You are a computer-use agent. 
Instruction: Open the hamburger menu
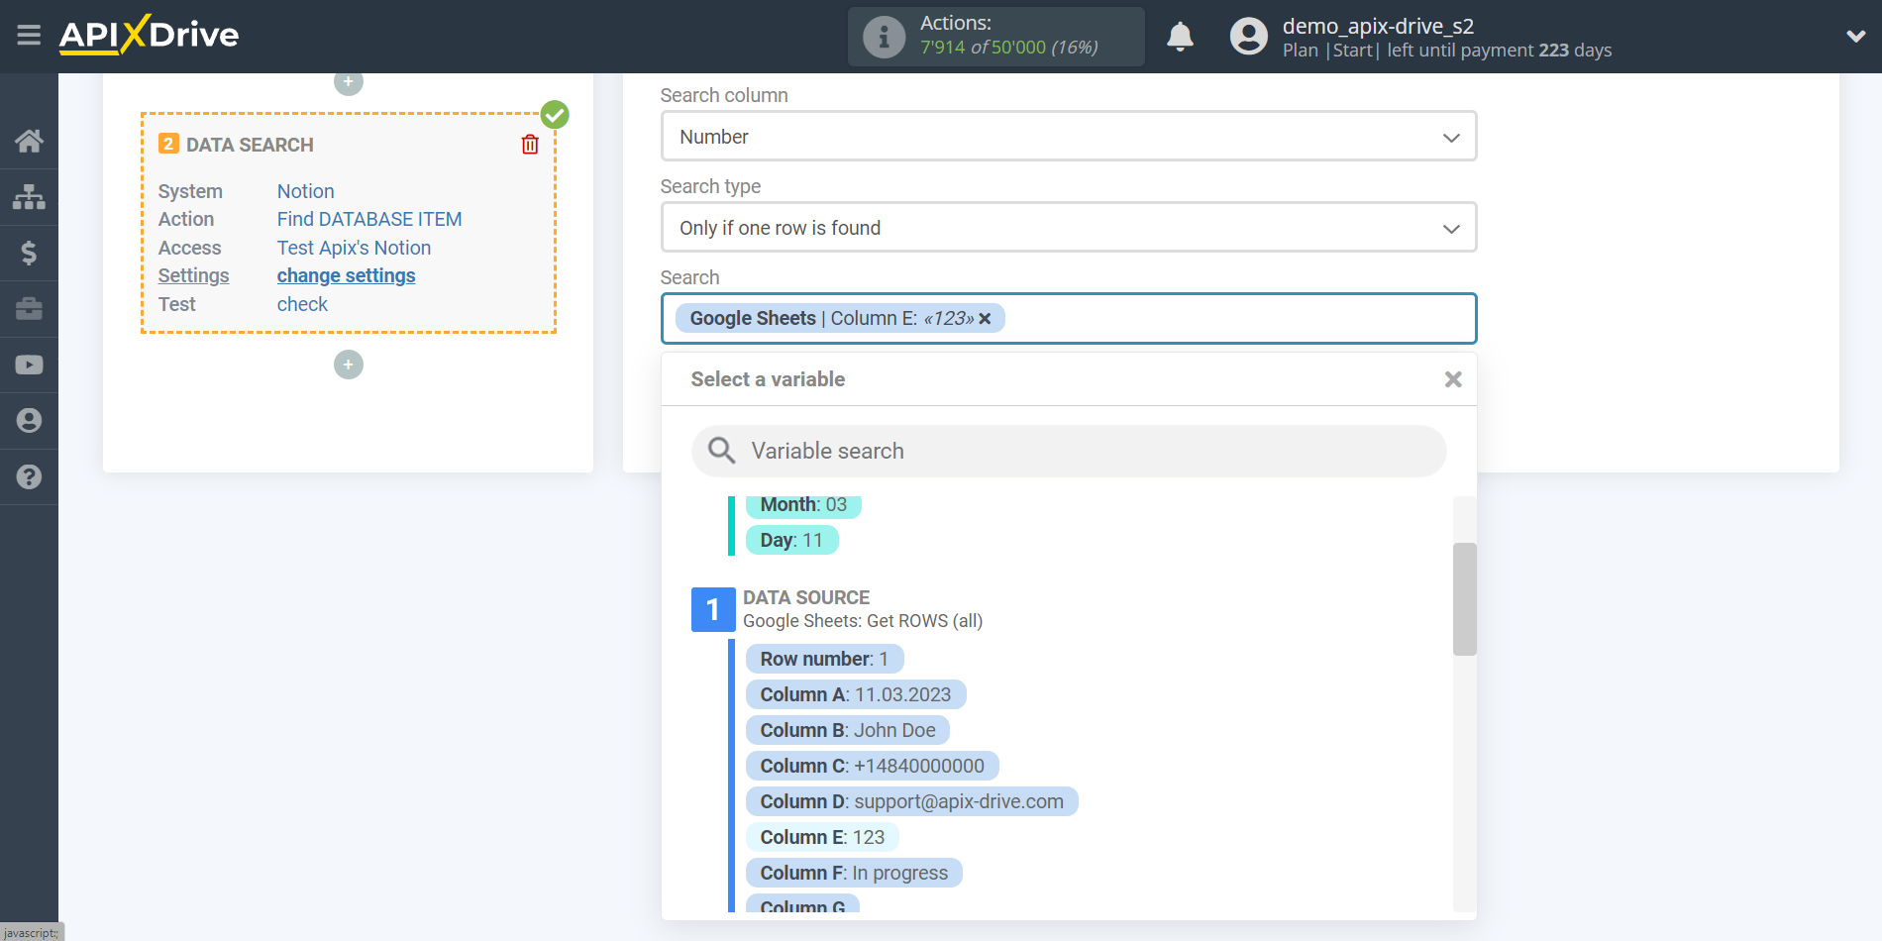(x=29, y=36)
